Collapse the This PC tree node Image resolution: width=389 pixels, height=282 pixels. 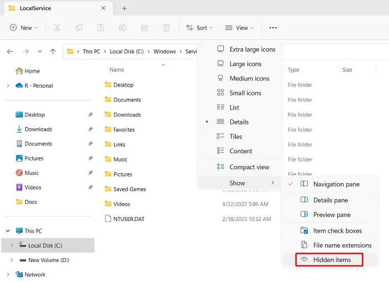[x=8, y=231]
